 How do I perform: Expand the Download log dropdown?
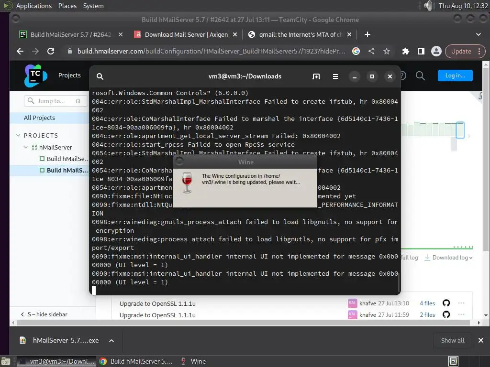(448, 258)
